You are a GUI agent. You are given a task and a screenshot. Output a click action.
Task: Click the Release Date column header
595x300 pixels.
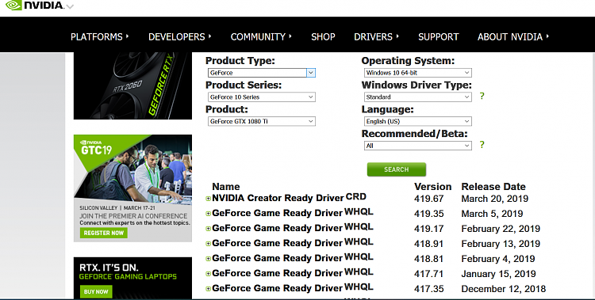point(493,186)
